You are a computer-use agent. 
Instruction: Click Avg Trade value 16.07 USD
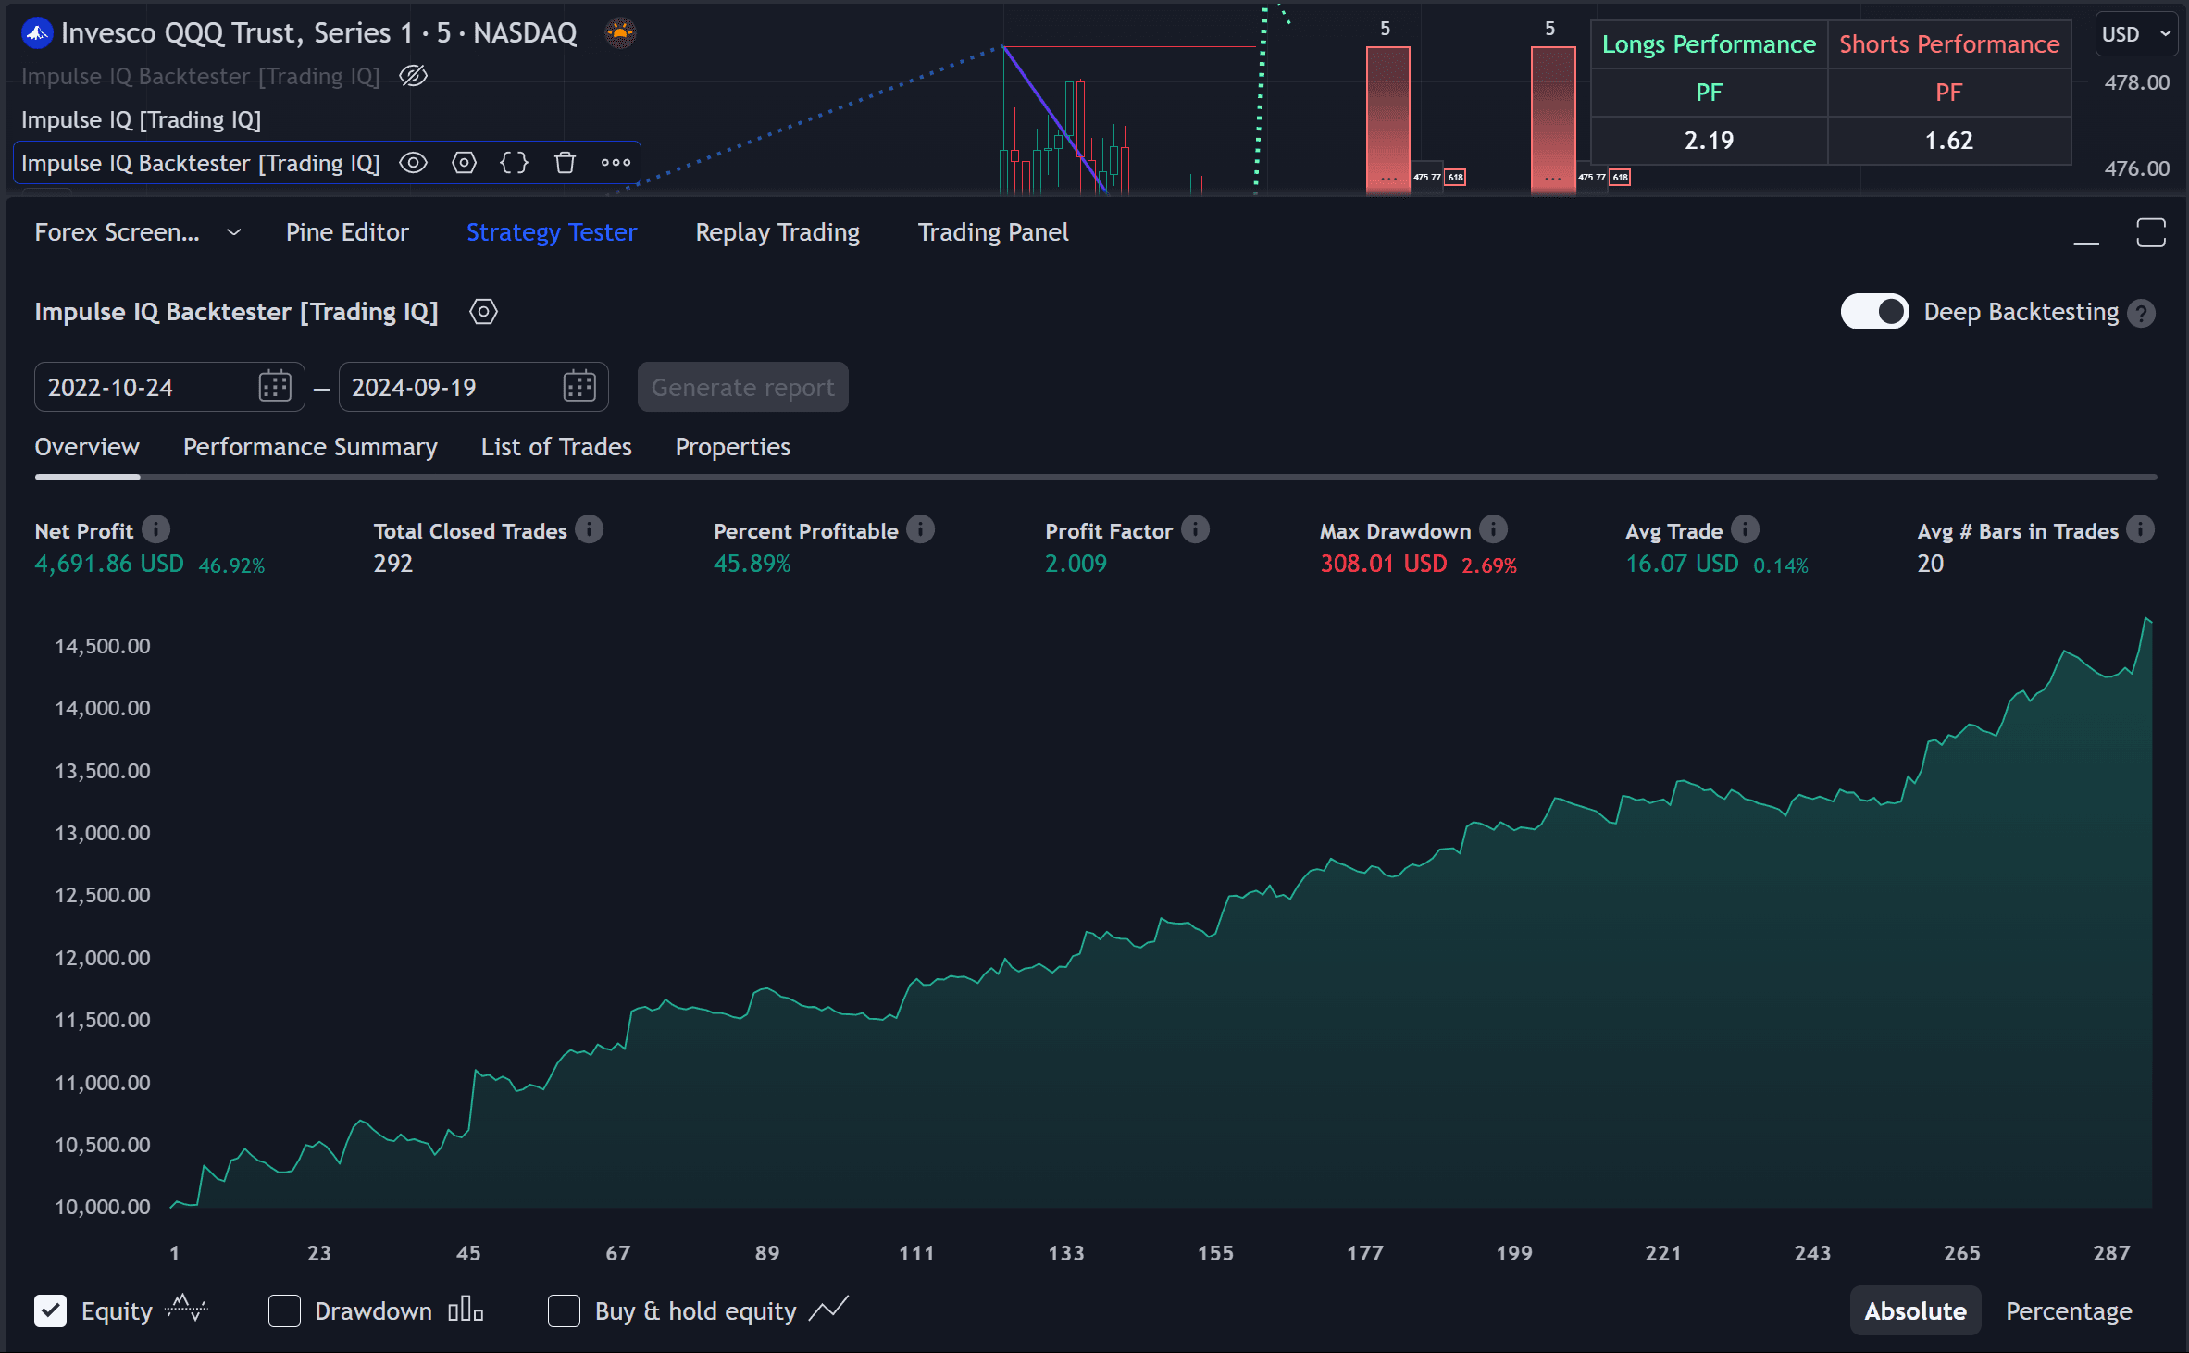pos(1682,564)
